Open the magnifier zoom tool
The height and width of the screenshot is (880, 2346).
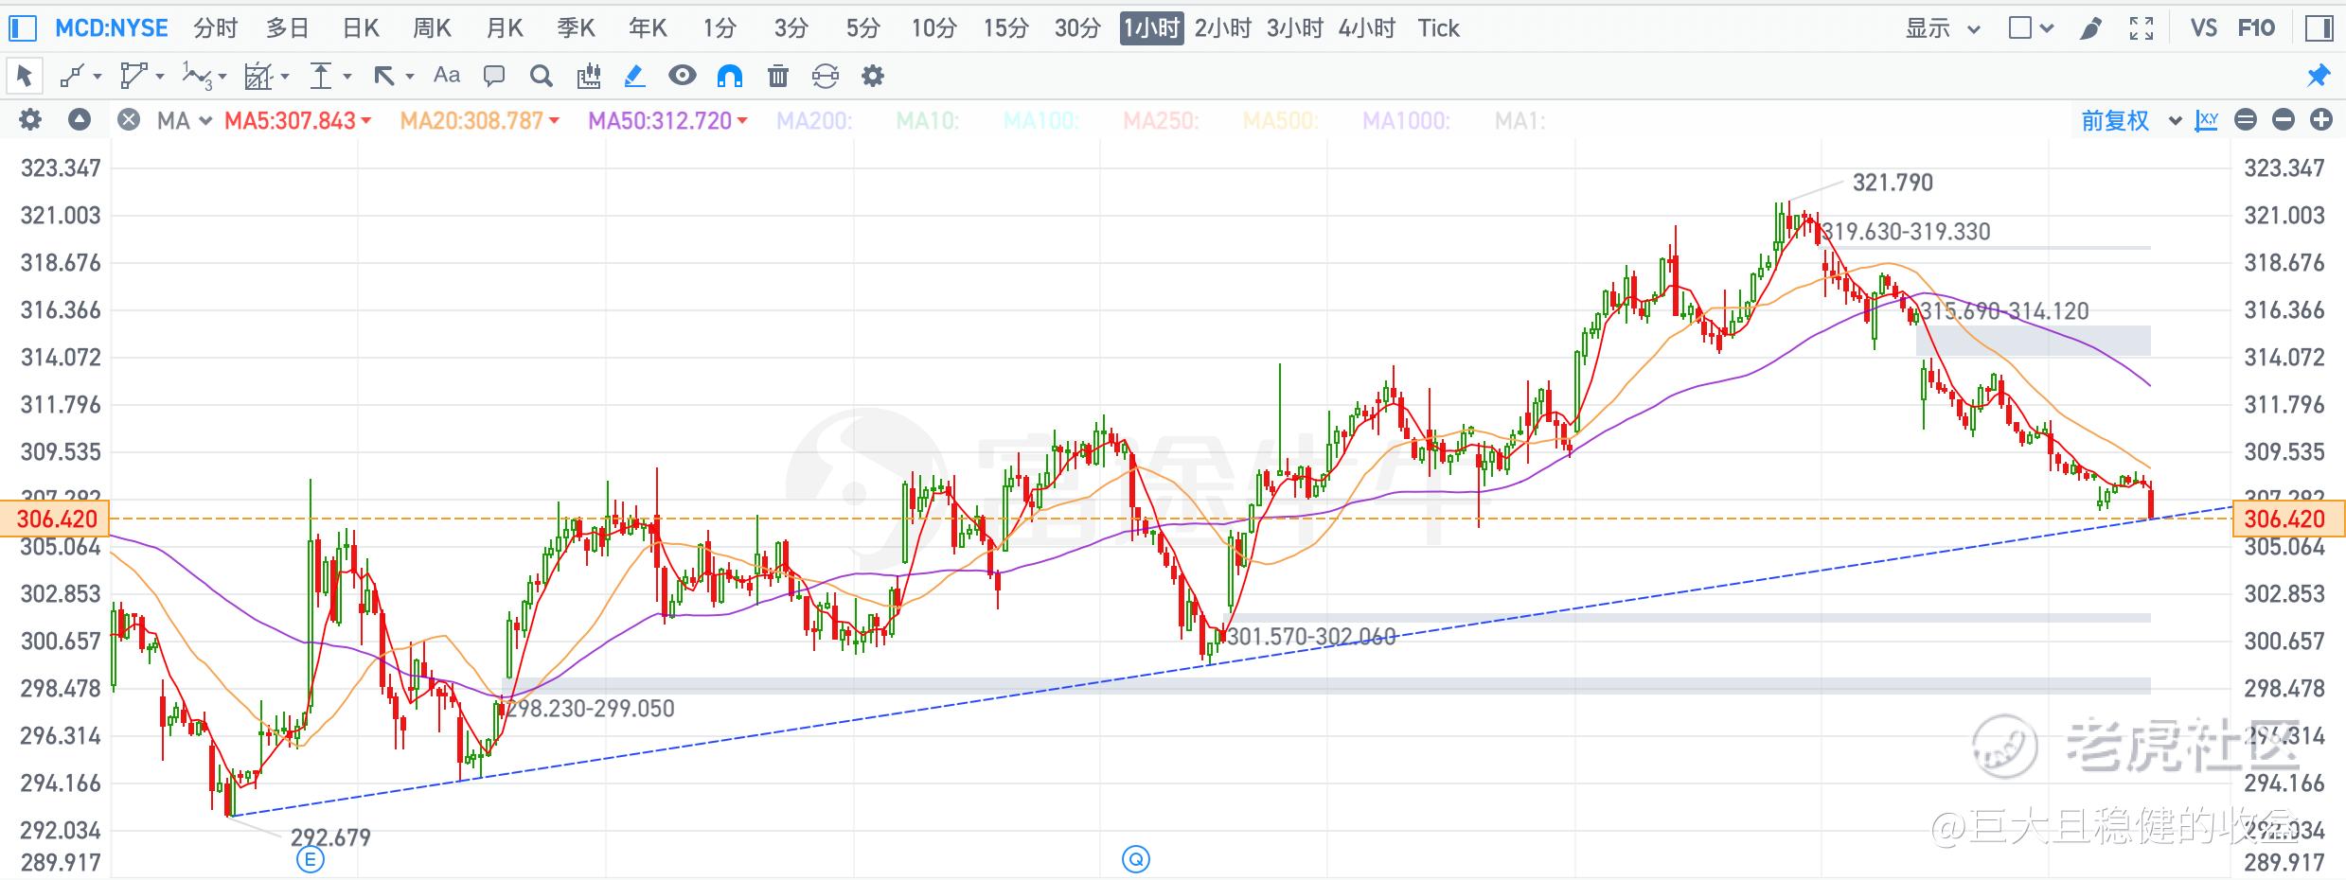(542, 76)
